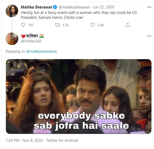Click the reply speech bubble icon
154x149 pixels.
click(x=23, y=25)
